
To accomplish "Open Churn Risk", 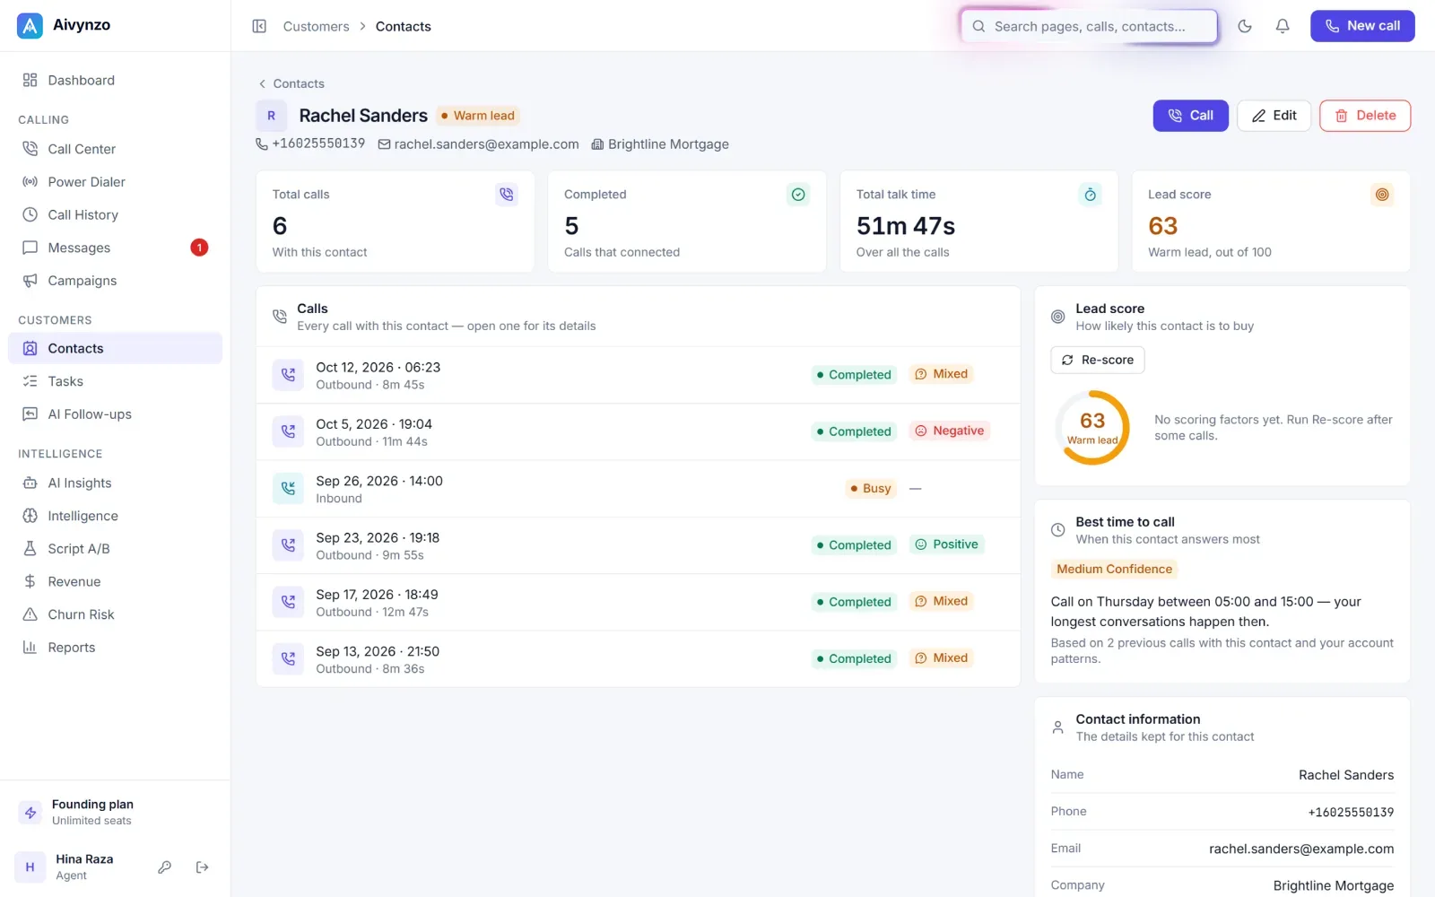I will pos(115,614).
